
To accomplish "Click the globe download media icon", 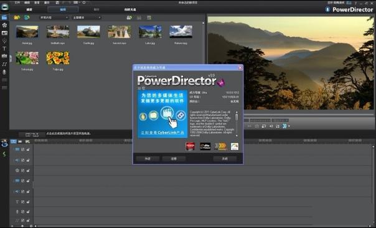I will coord(27,17).
